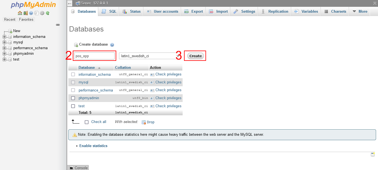Click the link-with-main-panel chain icon
Viewport: 378px width, 170px height.
click(58, 25)
